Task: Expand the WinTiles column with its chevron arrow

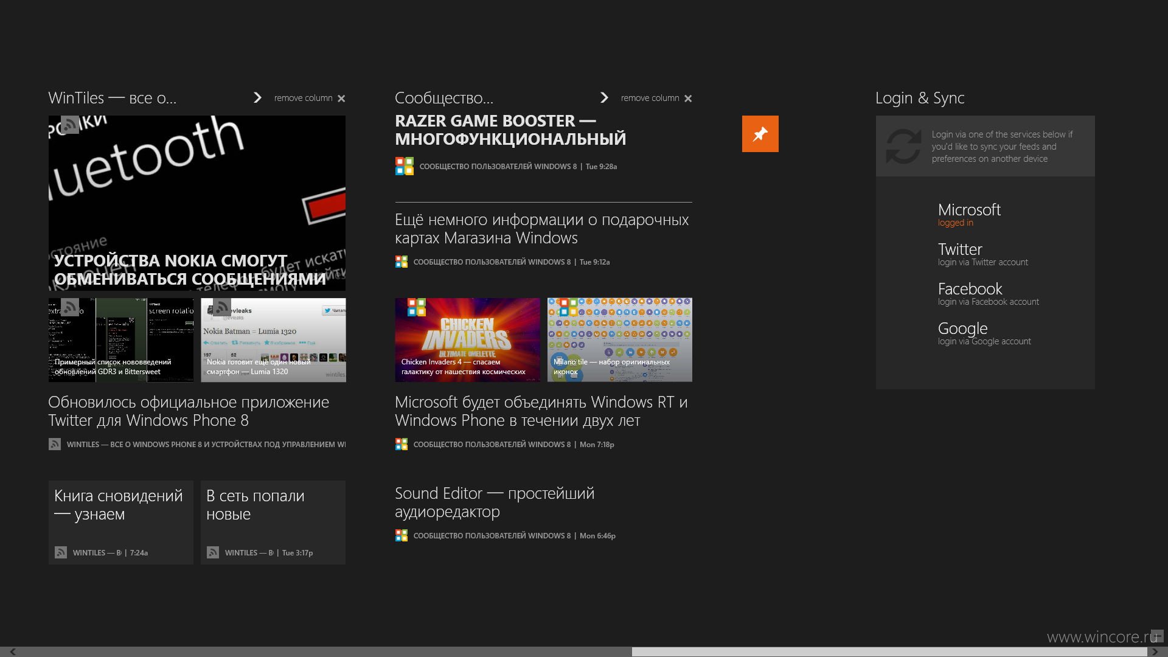Action: tap(257, 97)
